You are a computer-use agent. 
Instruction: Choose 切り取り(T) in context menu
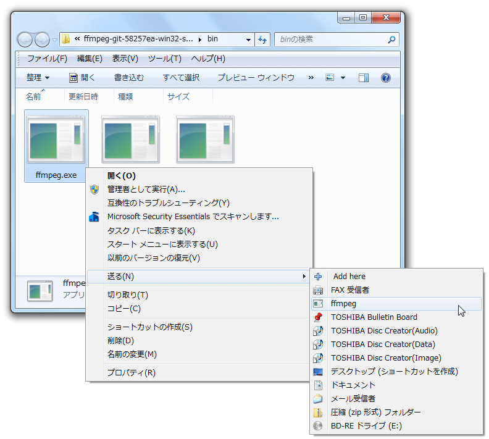point(199,295)
